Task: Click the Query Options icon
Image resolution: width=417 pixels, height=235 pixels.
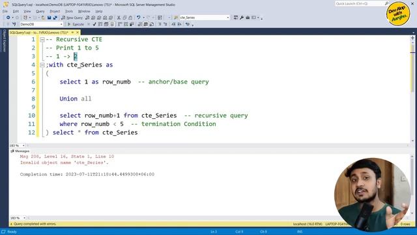Action: [x=106, y=24]
